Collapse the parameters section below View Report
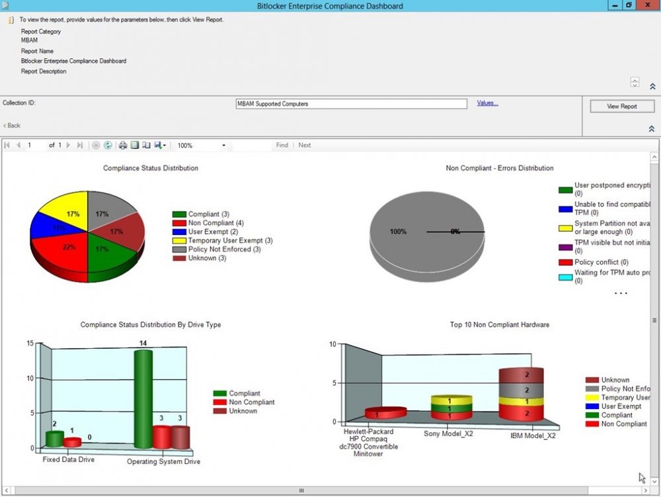 point(652,128)
